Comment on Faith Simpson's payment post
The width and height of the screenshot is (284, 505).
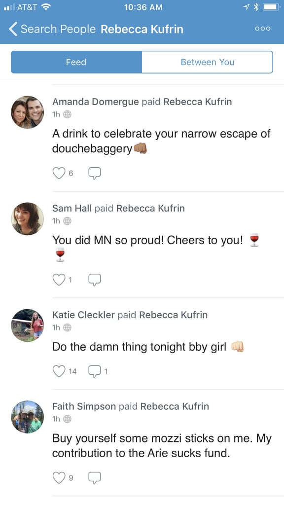point(95,477)
